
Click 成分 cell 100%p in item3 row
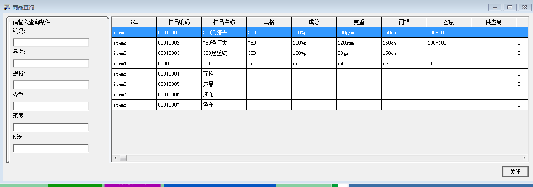pyautogui.click(x=314, y=53)
